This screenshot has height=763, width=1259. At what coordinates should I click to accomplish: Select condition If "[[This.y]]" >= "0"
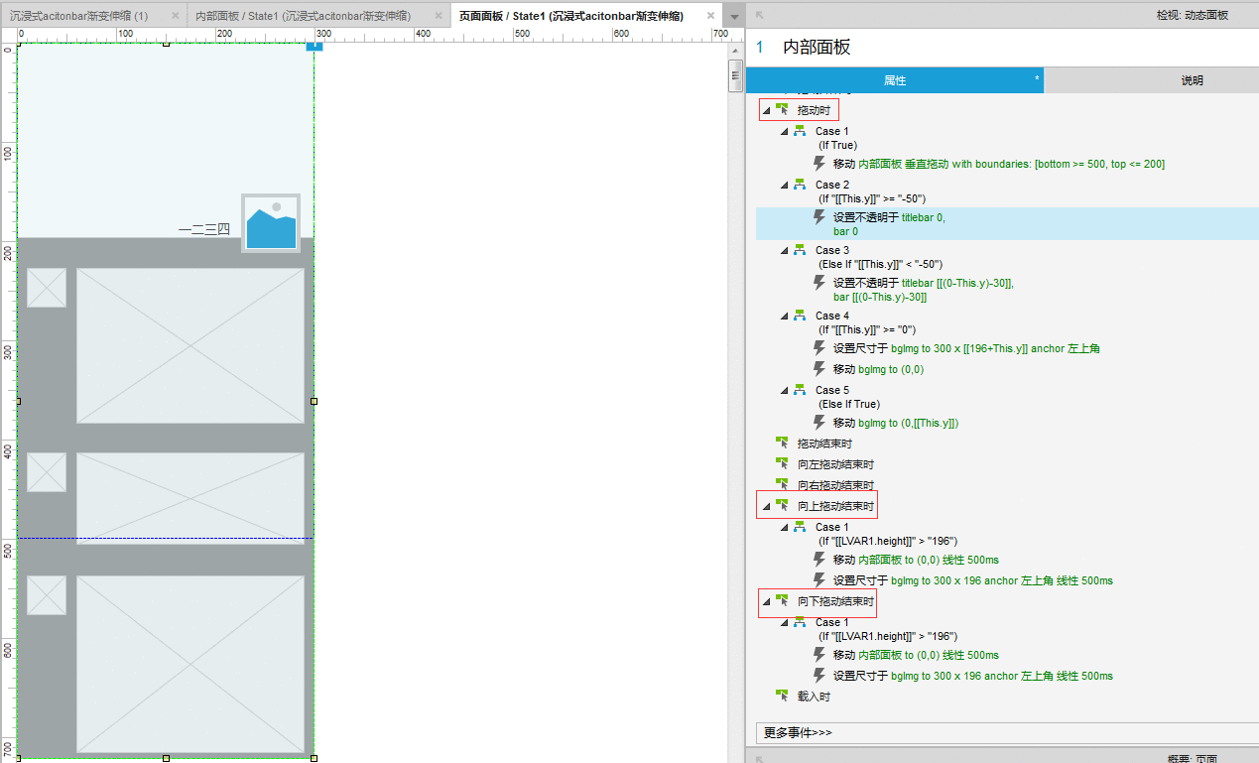pyautogui.click(x=867, y=329)
